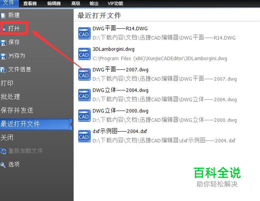The width and height of the screenshot is (260, 201).
Task: Click CAD icon of DWG立体——2000.dwg
Action: (84, 116)
